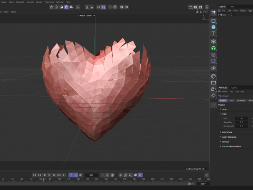Collapse the TIME section

pyautogui.click(x=224, y=114)
